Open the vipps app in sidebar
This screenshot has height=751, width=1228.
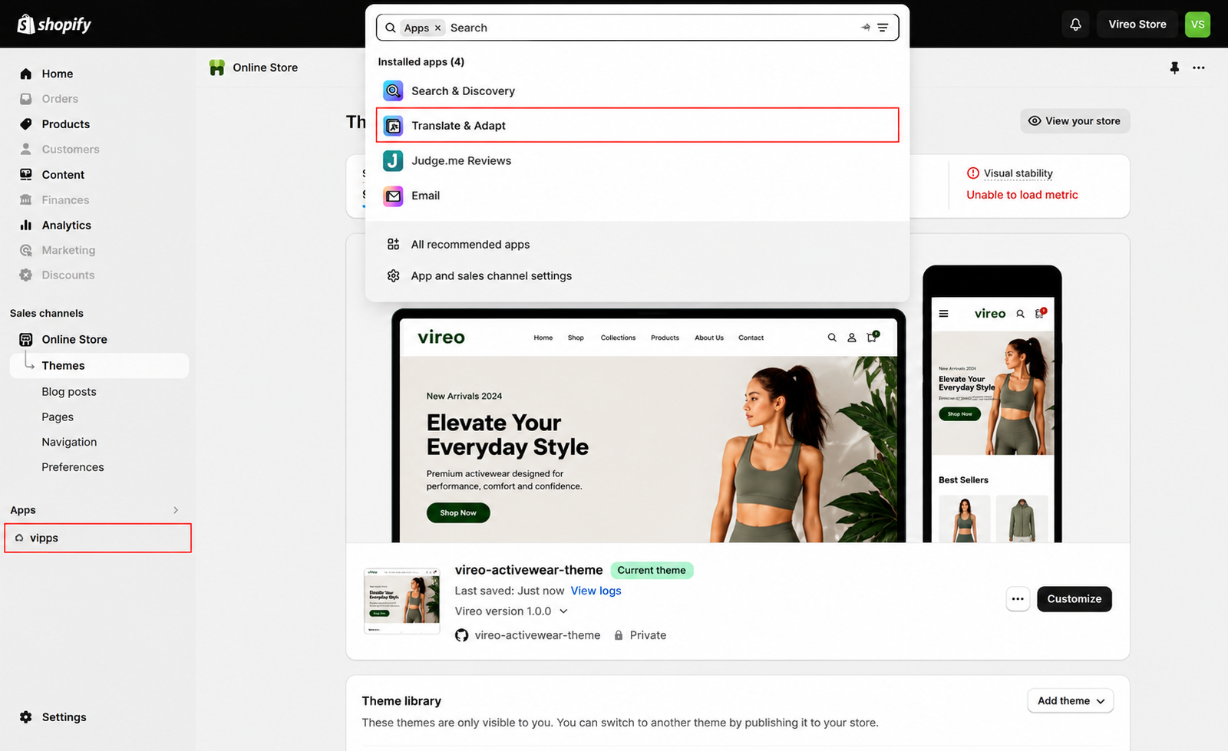click(98, 538)
